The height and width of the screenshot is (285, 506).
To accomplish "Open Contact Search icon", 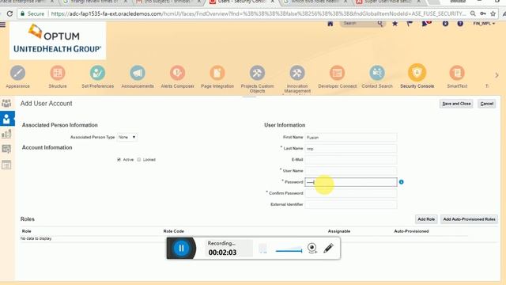I will [377, 73].
